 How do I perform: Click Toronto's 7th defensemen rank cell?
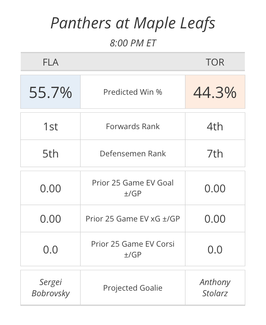coord(215,154)
